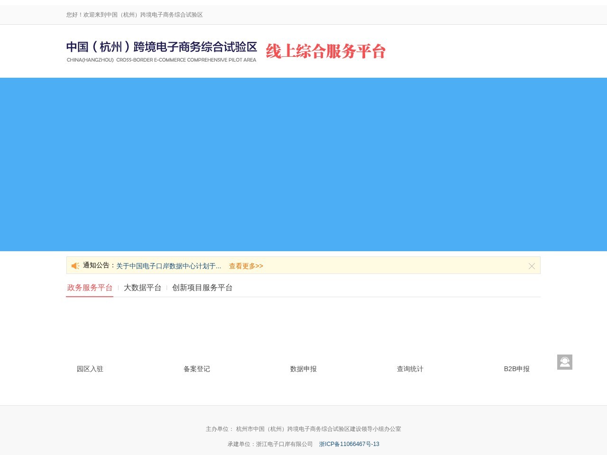
Task: Open the customer service chat icon
Action: 565,362
